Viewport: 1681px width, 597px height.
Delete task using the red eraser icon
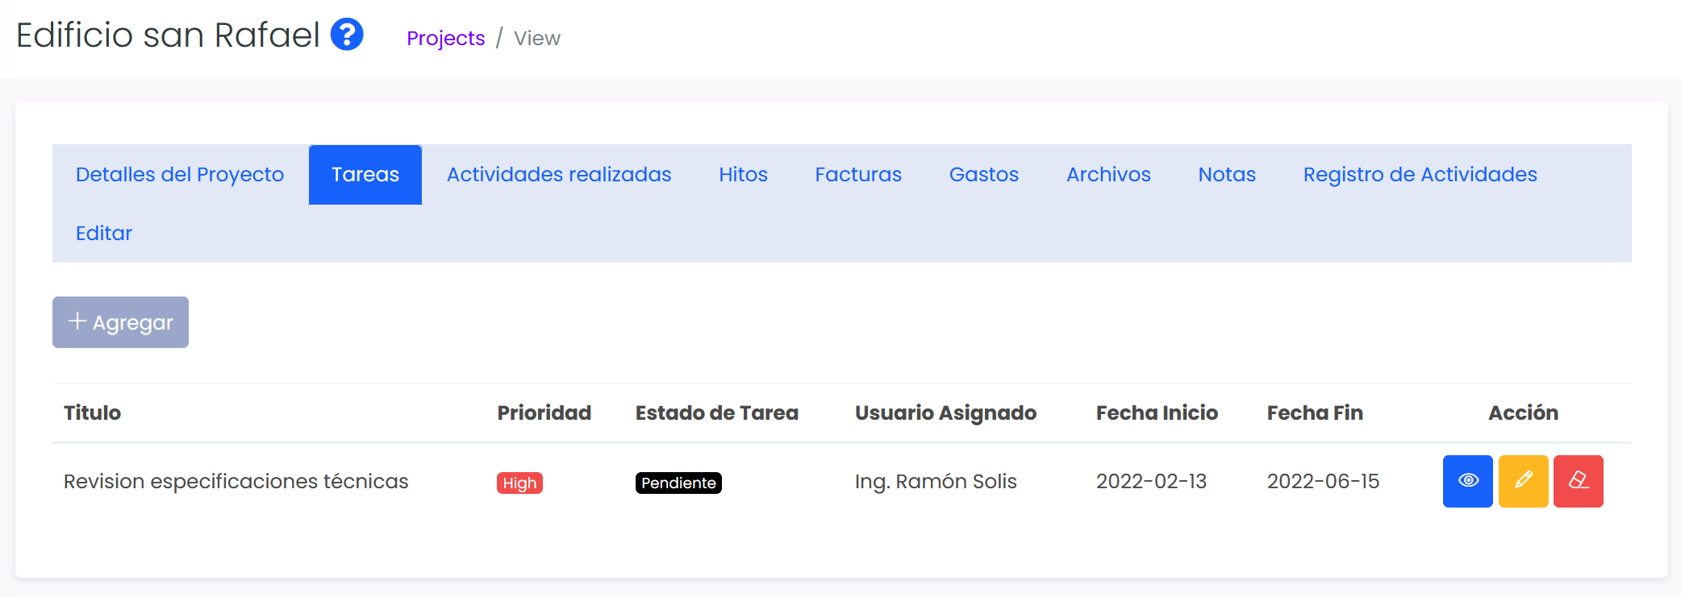1578,481
